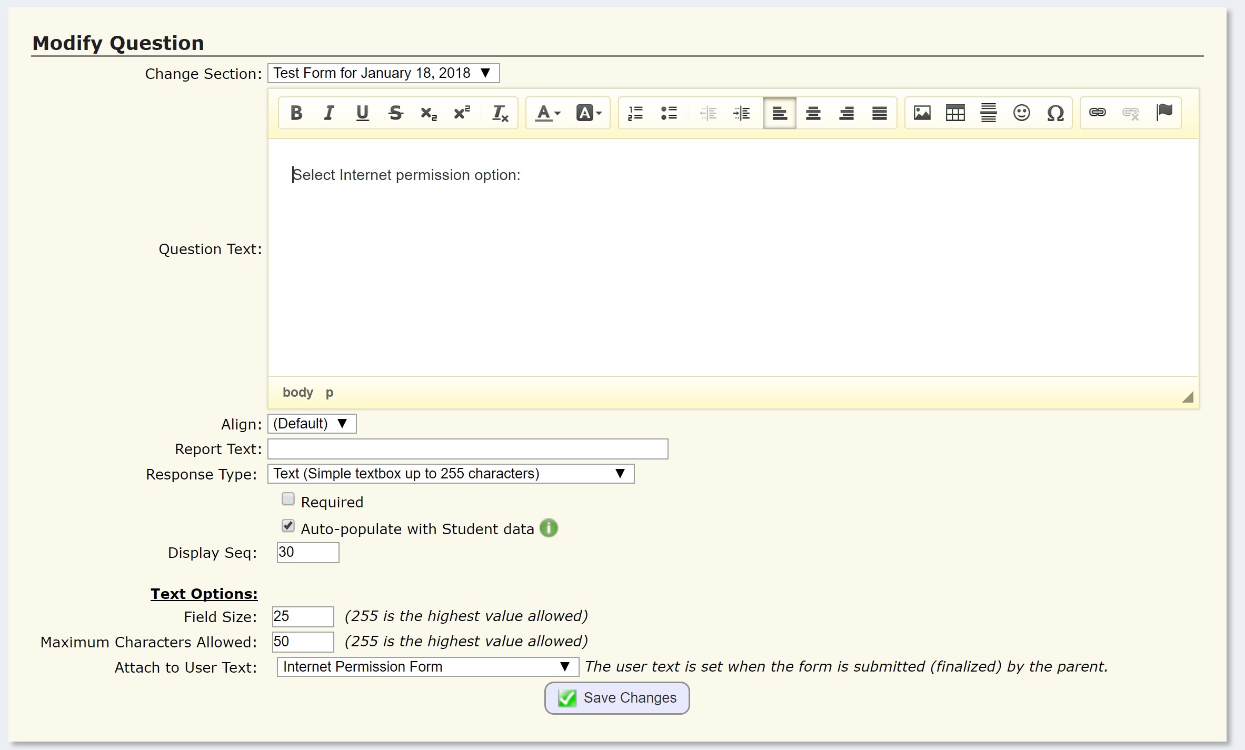Click the anchor flag icon
1245x750 pixels.
click(1164, 113)
